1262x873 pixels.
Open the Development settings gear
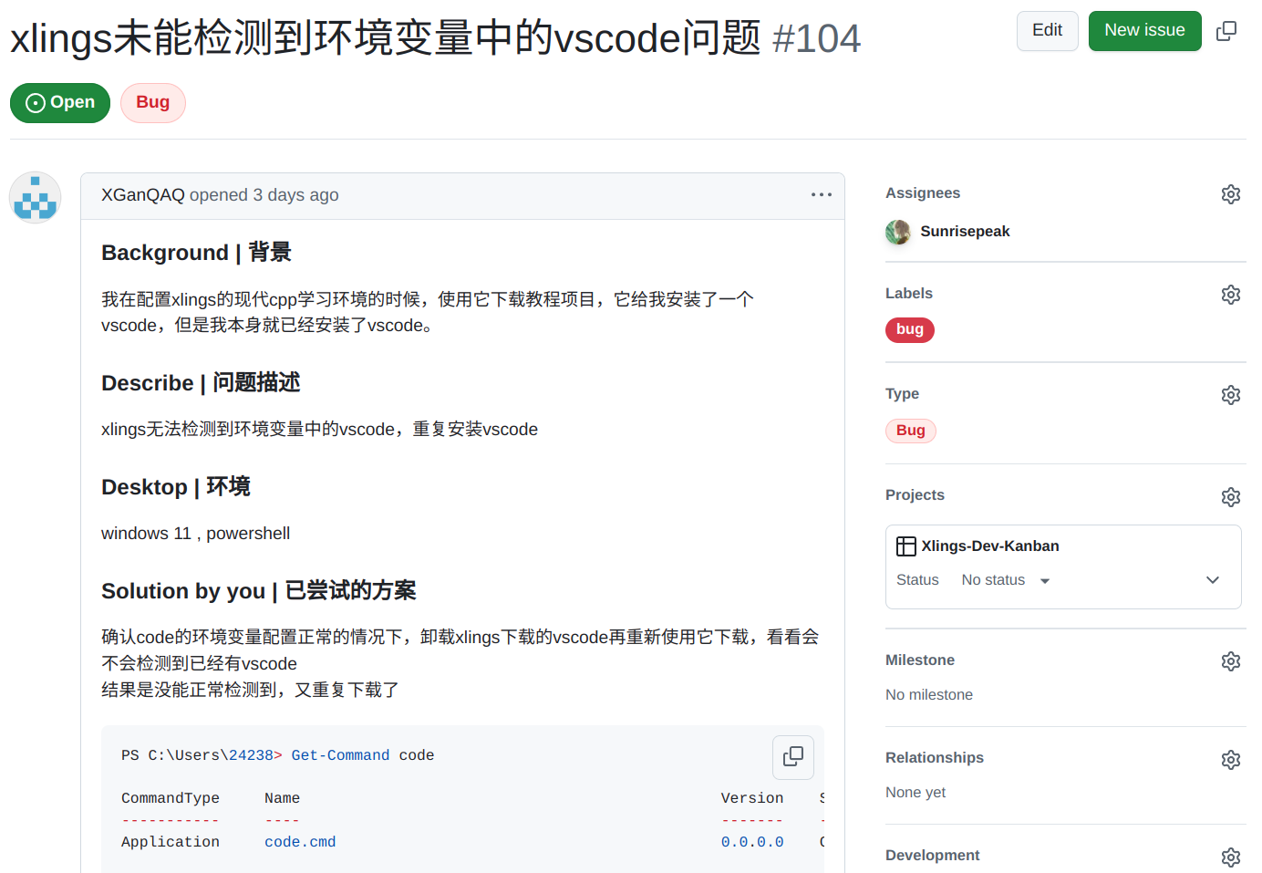[x=1231, y=857]
